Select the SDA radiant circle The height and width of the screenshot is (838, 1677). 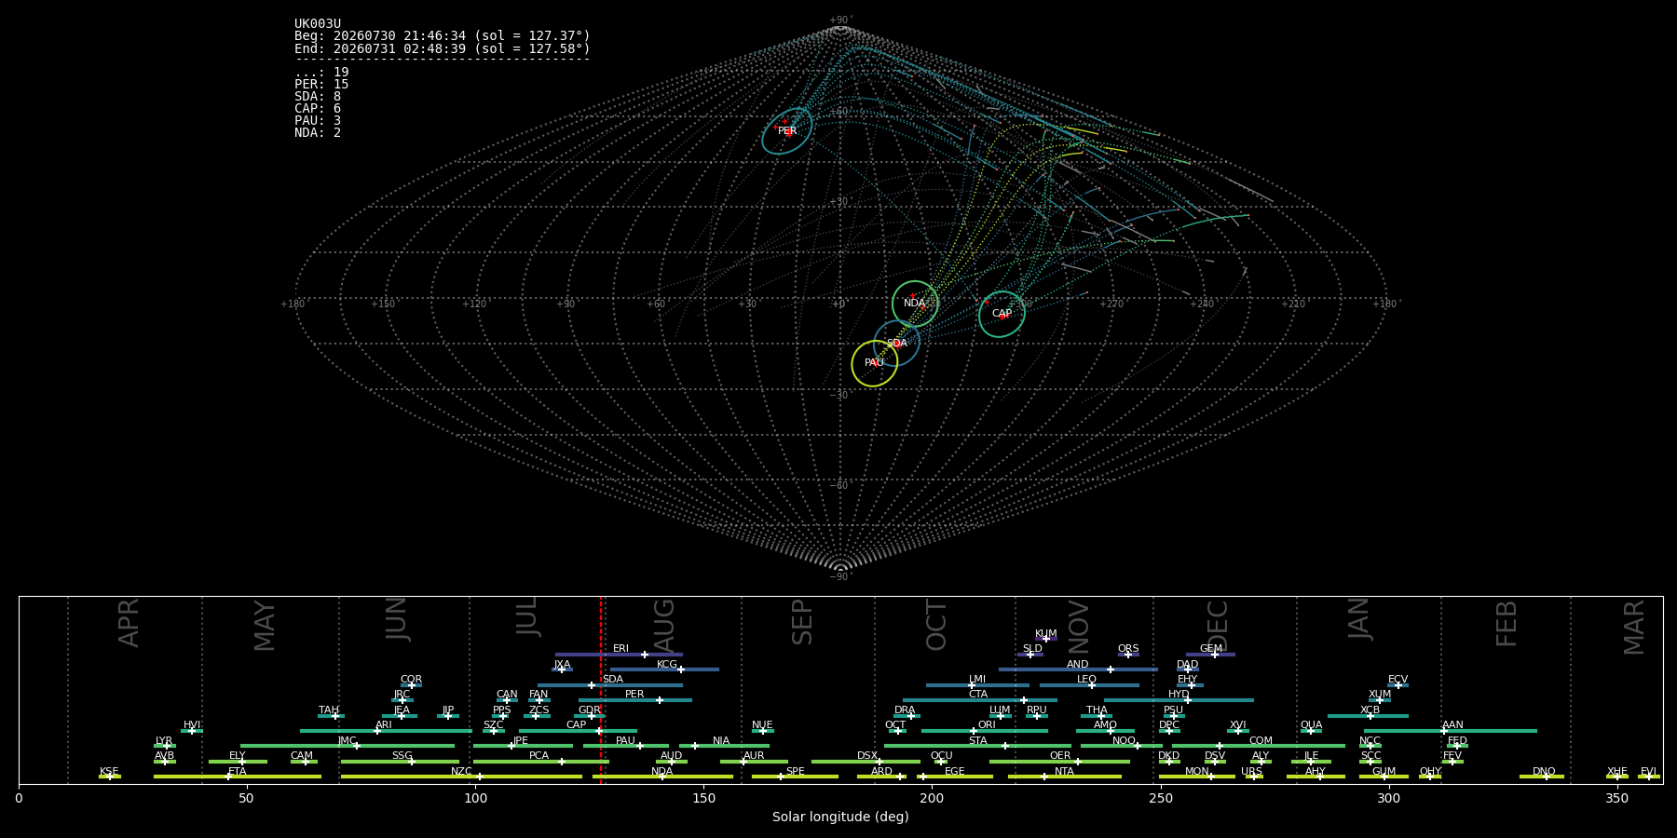tap(896, 344)
